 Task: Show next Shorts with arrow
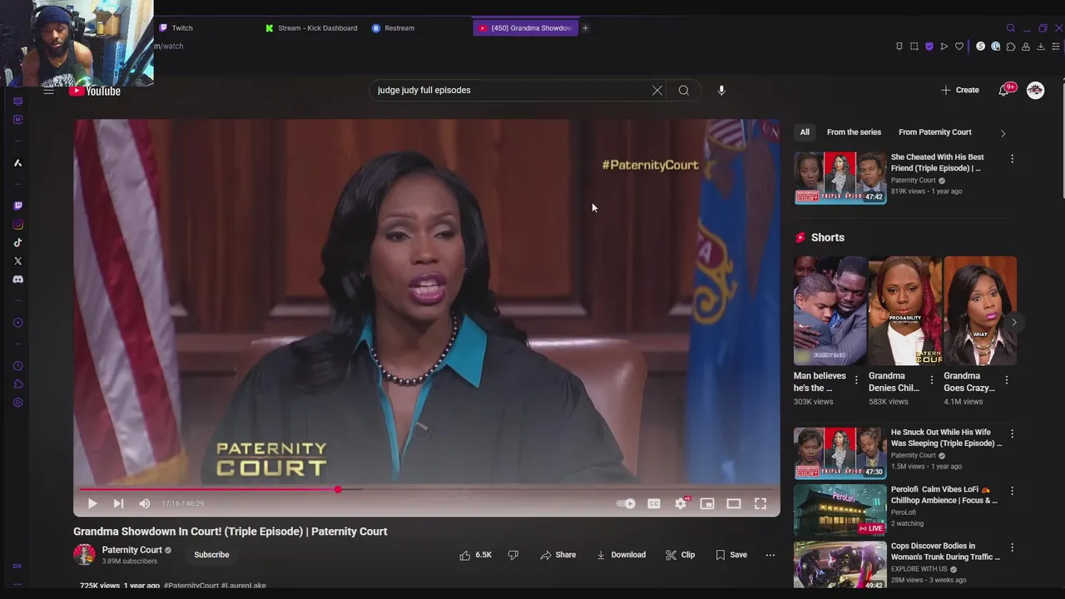tap(1013, 322)
